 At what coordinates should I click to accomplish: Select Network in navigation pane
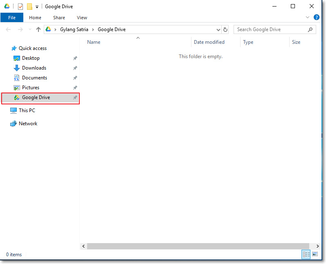coord(28,123)
